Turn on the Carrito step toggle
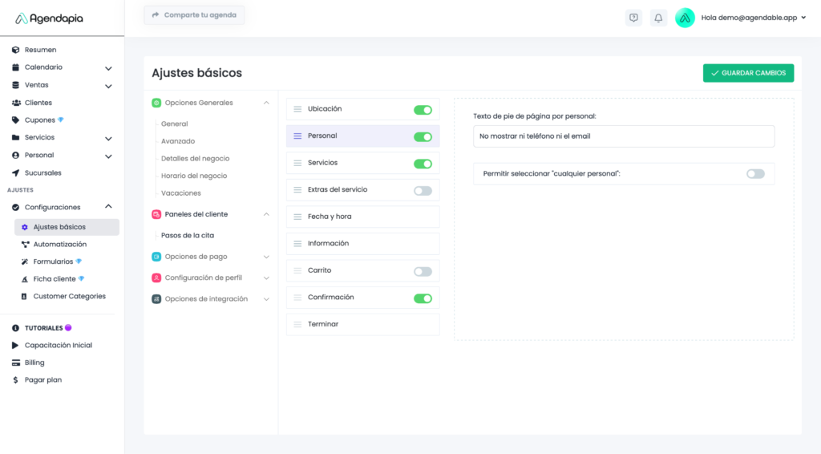 tap(423, 271)
